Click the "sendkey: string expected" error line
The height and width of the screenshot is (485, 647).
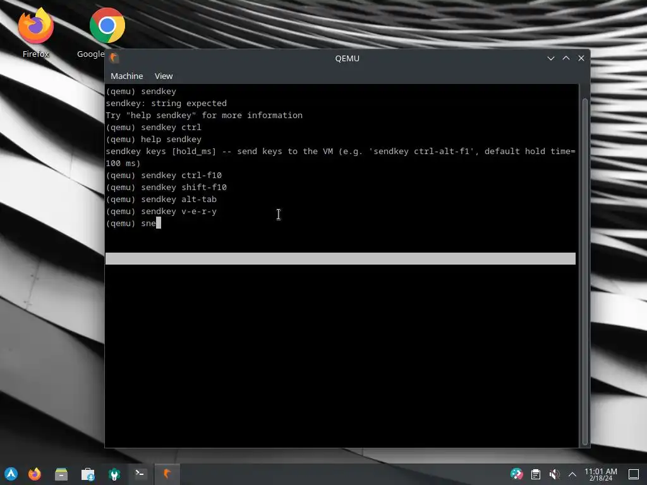click(166, 103)
